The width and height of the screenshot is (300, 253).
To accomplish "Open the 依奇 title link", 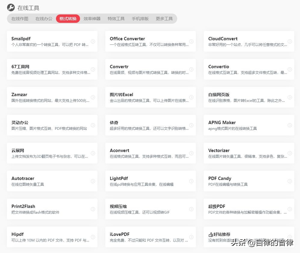I will pos(114,123).
